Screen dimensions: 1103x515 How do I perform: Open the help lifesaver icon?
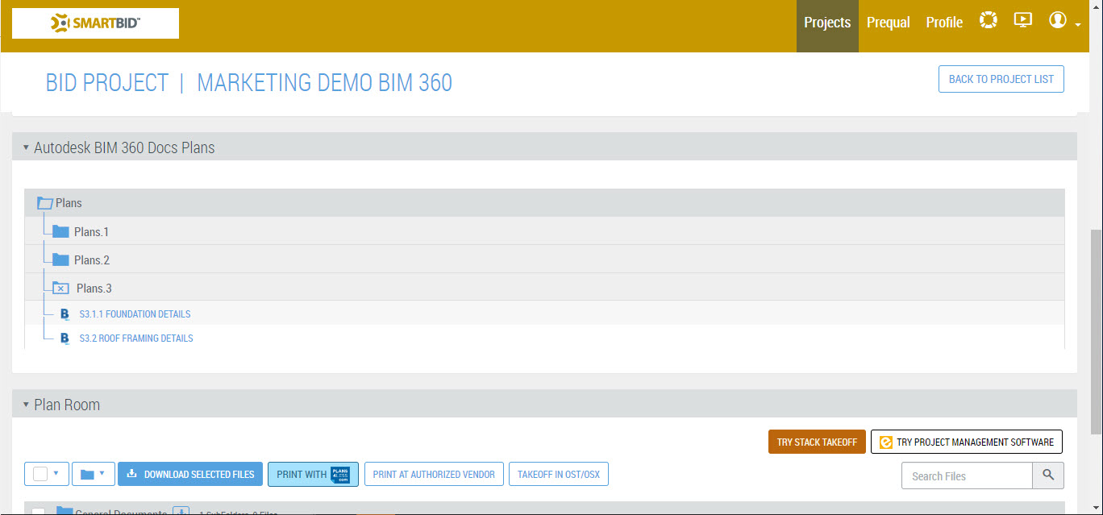click(x=988, y=20)
